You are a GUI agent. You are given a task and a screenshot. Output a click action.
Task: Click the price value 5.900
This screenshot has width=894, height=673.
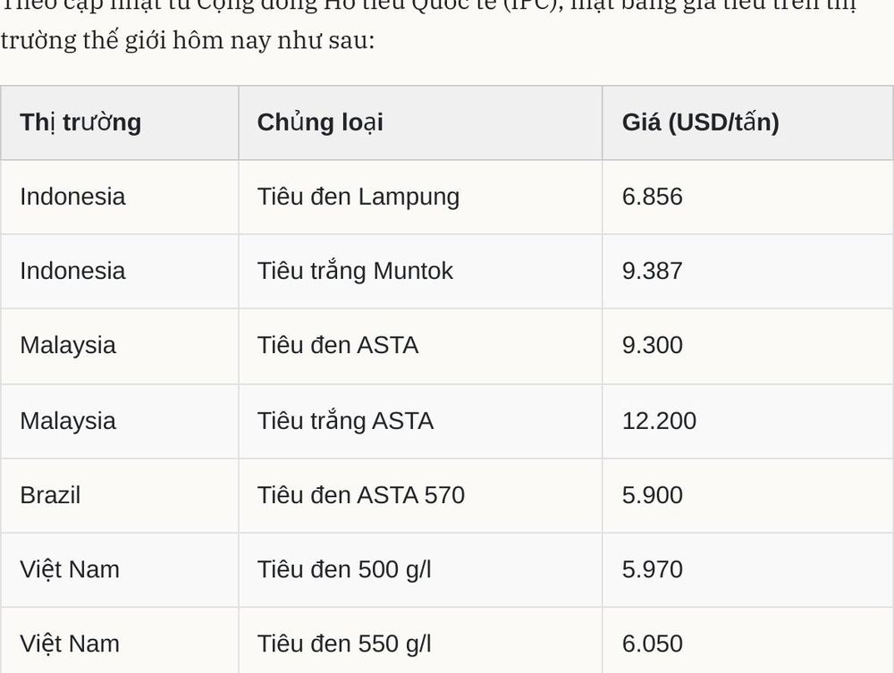[x=653, y=495]
